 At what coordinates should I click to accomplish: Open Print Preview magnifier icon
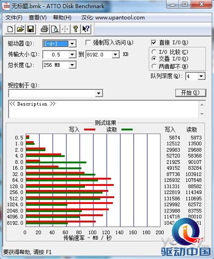(55, 29)
